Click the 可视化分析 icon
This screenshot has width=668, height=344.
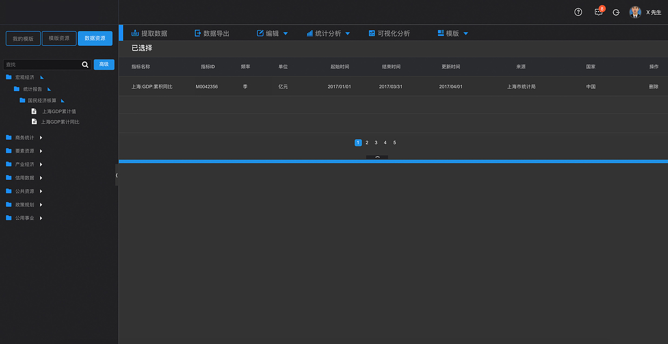372,33
